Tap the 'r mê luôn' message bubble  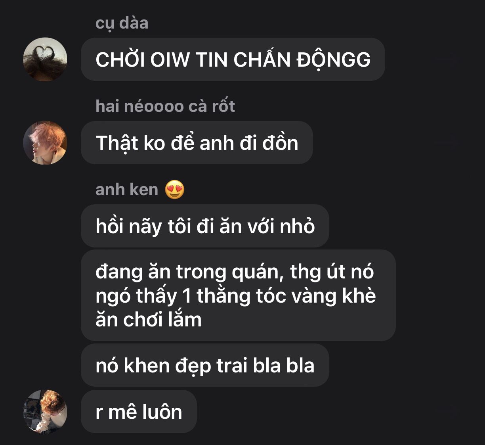coord(139,411)
